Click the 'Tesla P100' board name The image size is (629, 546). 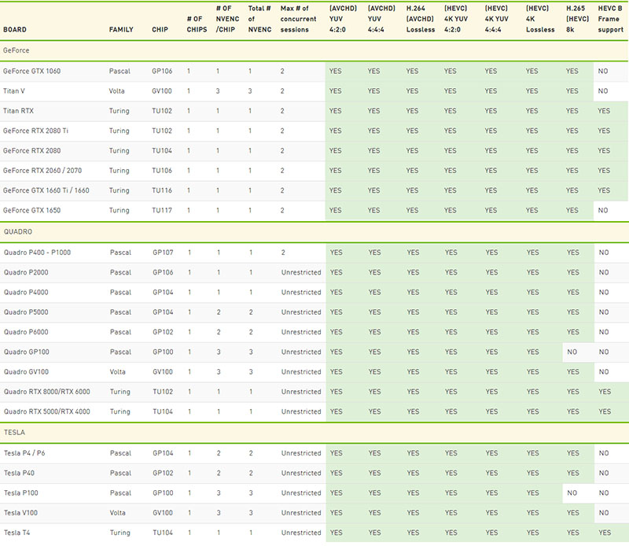21,493
